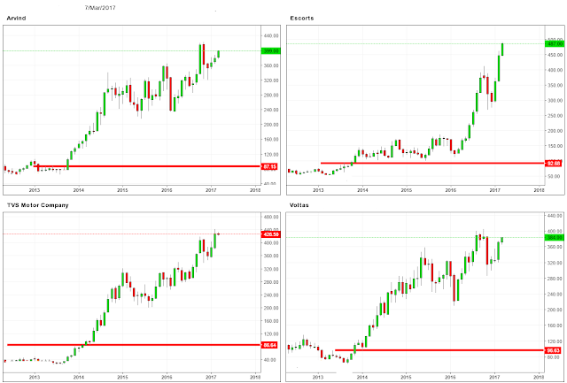This screenshot has width=567, height=383.
Task: Click the 2017 year label under Voltas chart
Action: click(494, 377)
